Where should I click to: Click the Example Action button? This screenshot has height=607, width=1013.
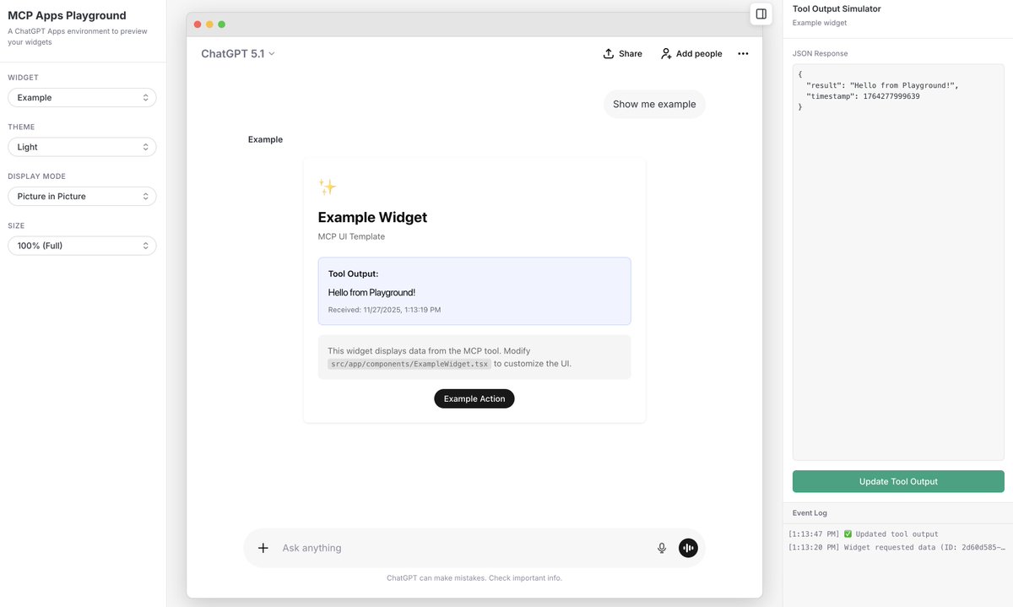[x=474, y=398]
